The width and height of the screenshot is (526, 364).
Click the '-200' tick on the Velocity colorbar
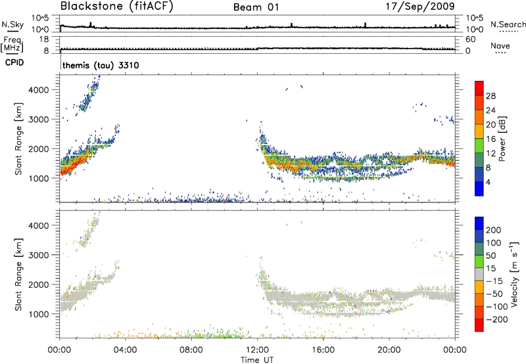tap(496, 319)
